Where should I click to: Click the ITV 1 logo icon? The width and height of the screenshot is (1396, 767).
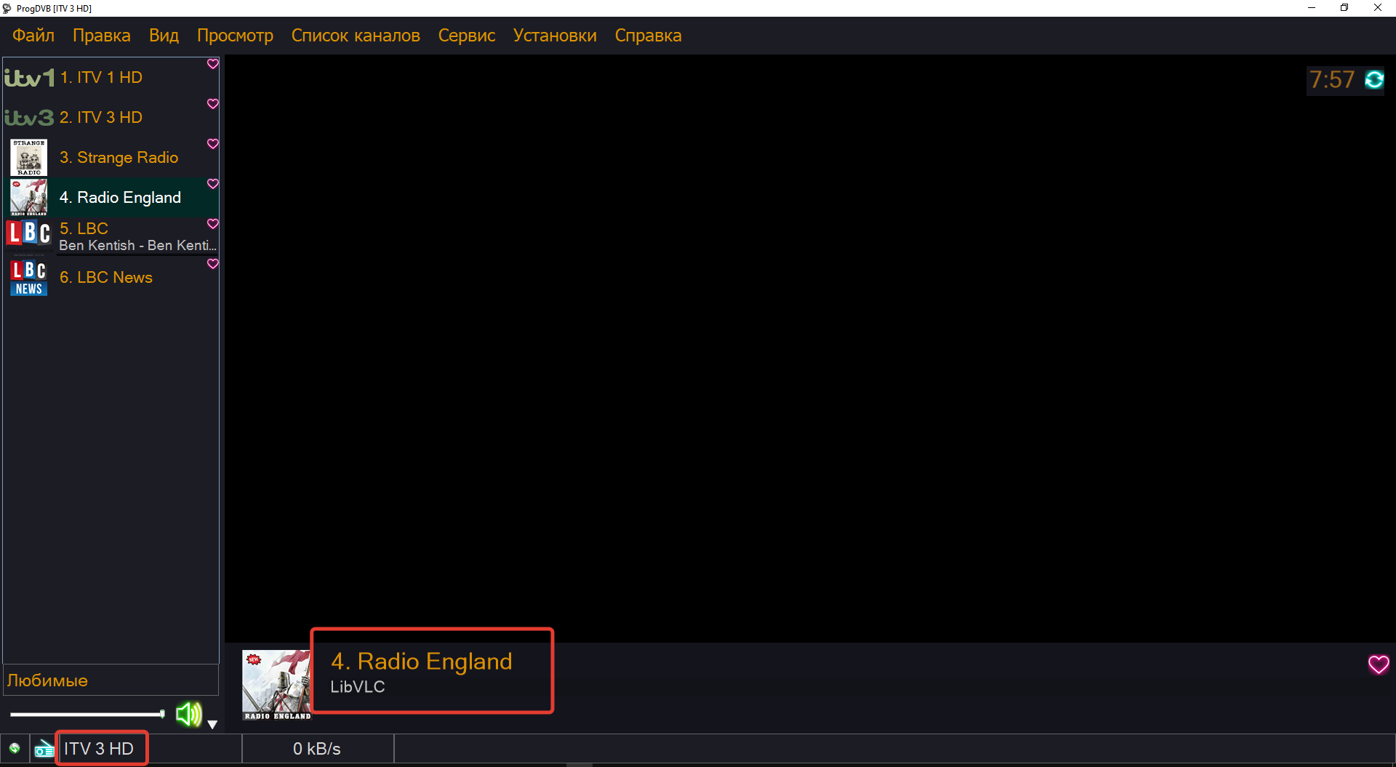point(29,78)
